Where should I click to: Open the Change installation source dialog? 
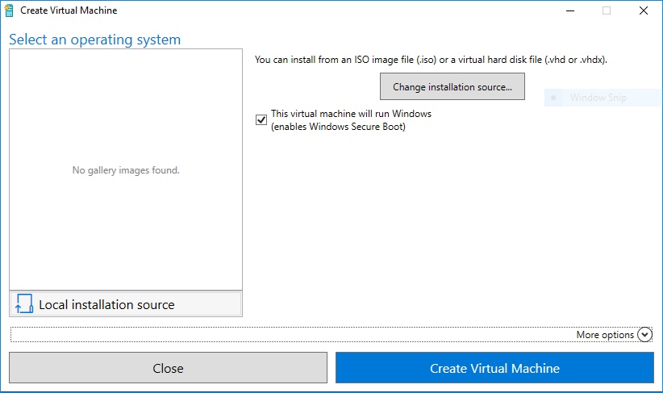pyautogui.click(x=452, y=86)
